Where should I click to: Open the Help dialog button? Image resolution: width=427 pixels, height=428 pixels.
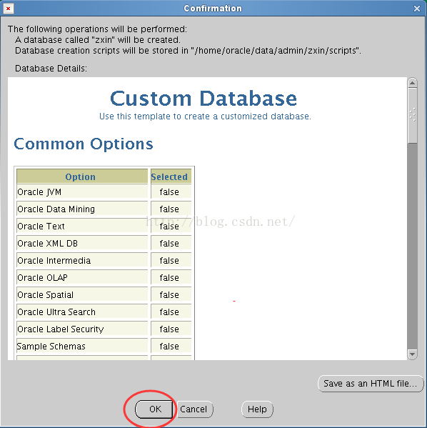[x=257, y=409]
